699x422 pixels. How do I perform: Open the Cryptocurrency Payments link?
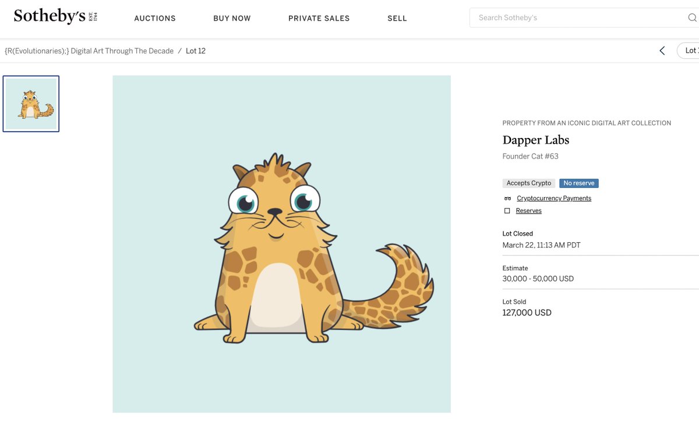pyautogui.click(x=554, y=198)
